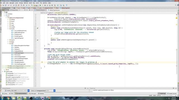Click the Back navigation arrow in toolbar
This screenshot has width=179, height=100.
27,5
